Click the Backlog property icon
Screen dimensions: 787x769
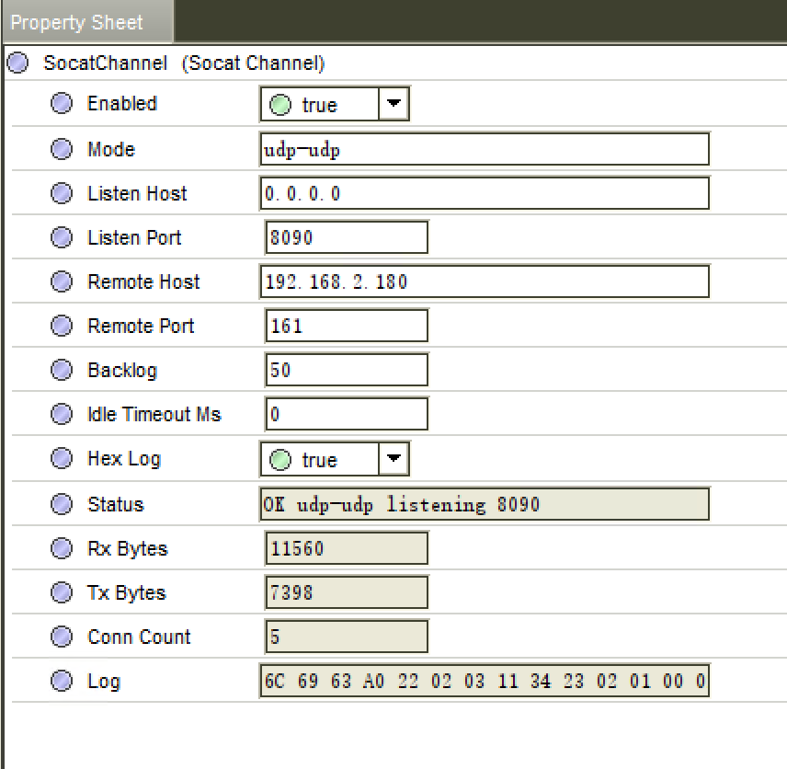[62, 370]
